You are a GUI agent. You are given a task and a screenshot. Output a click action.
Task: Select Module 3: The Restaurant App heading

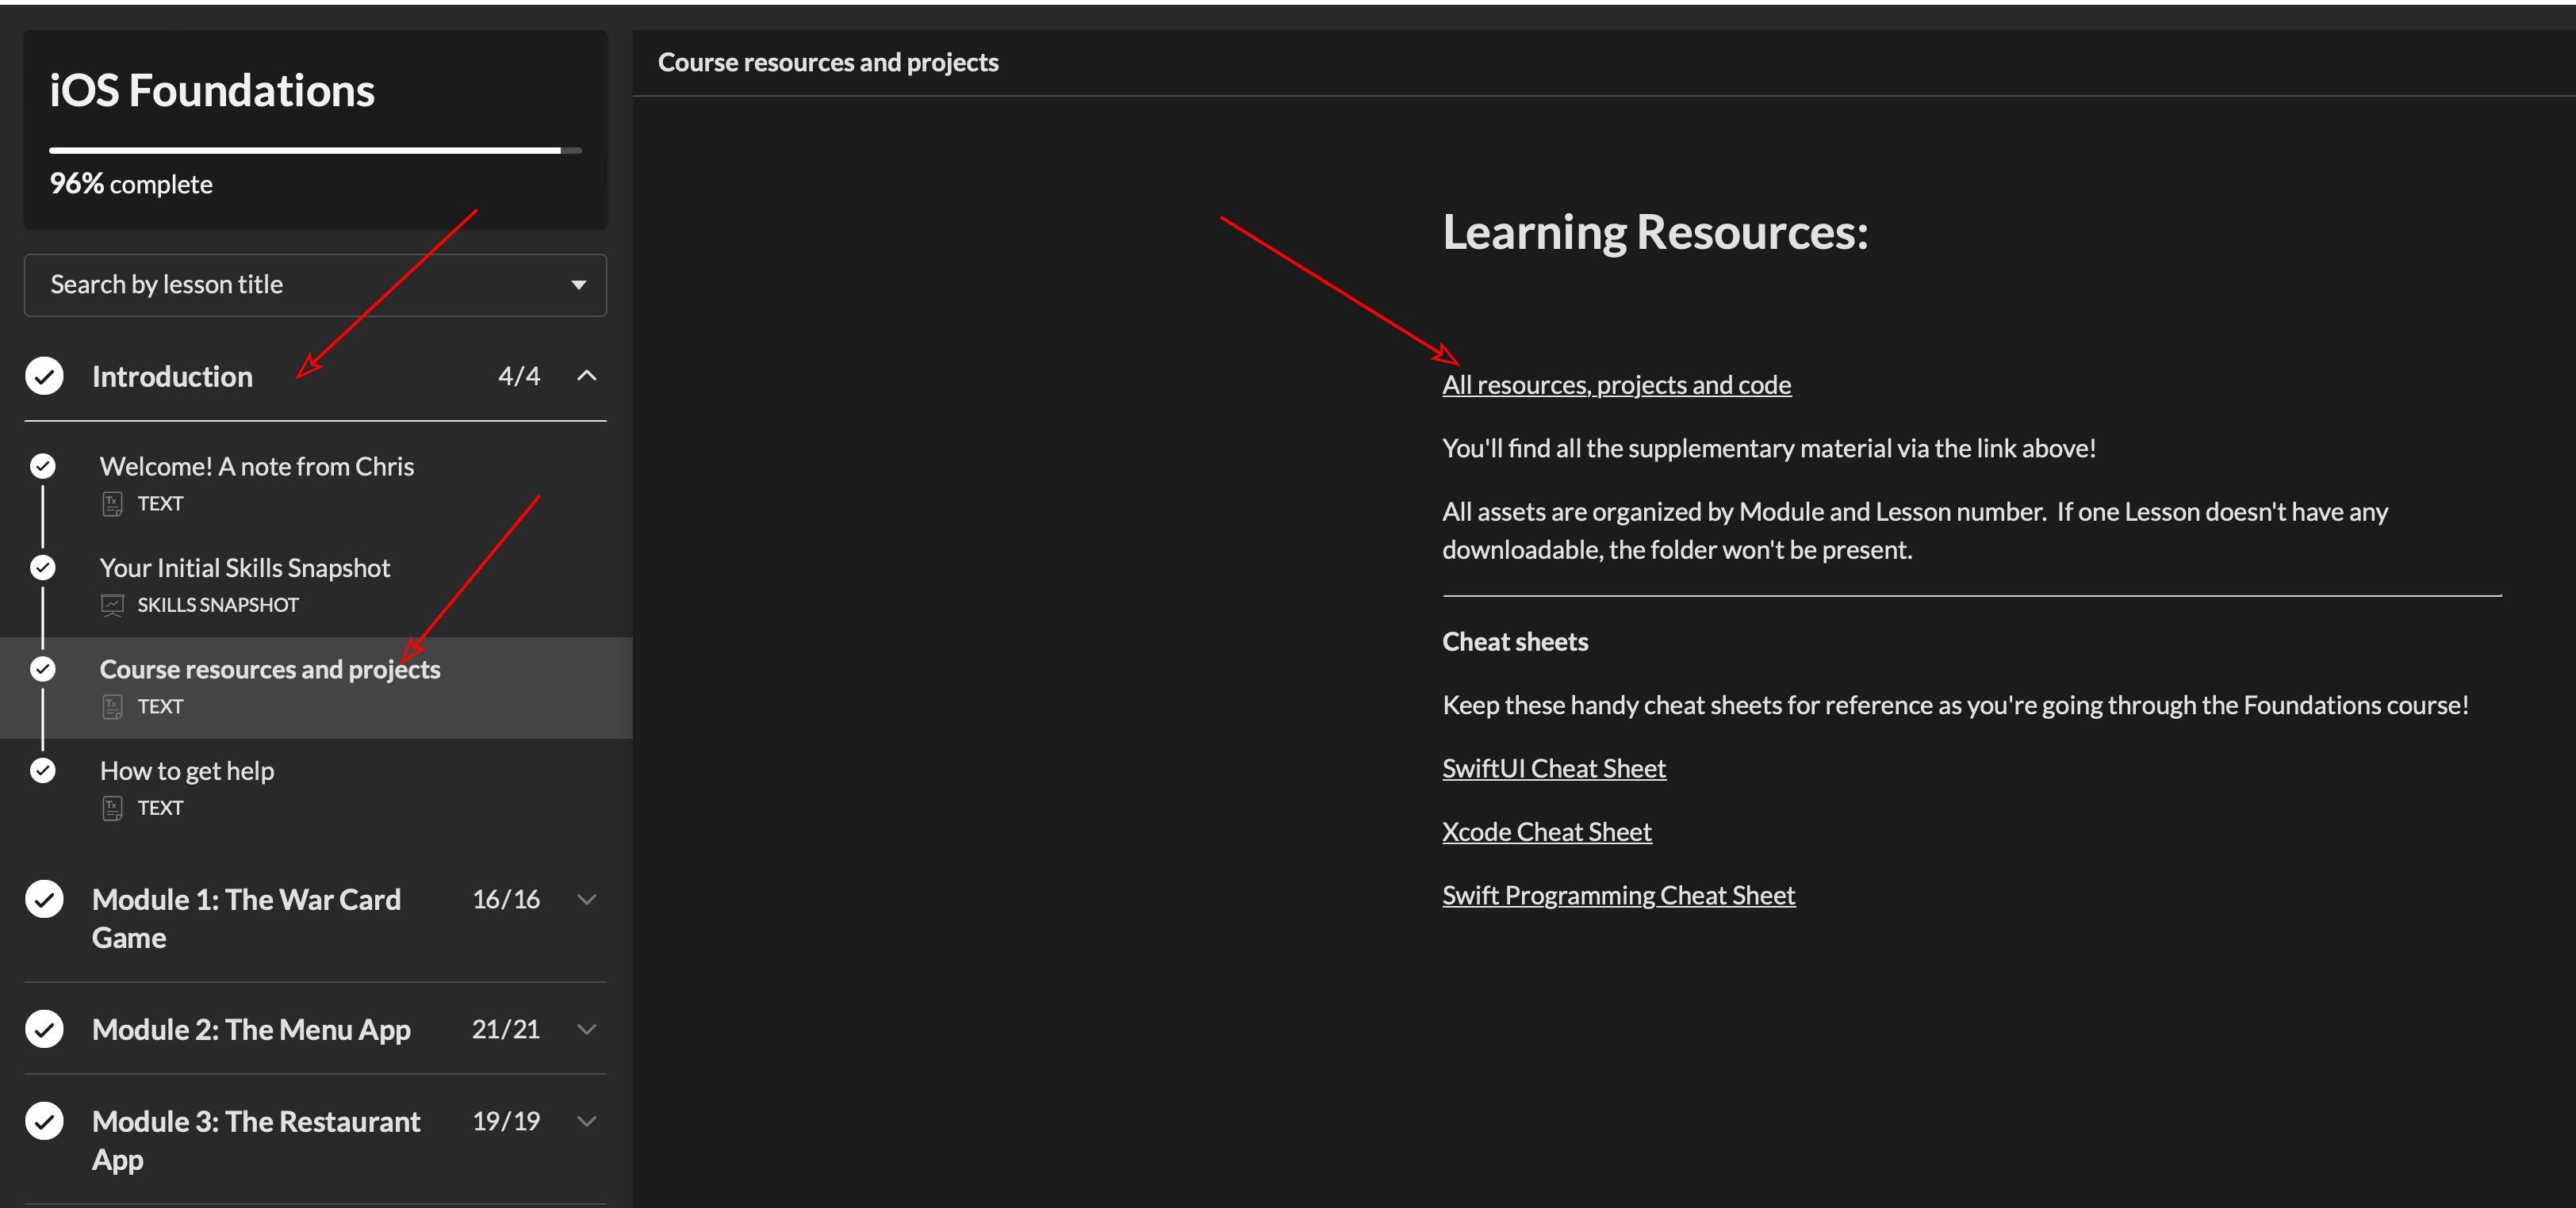click(256, 1140)
